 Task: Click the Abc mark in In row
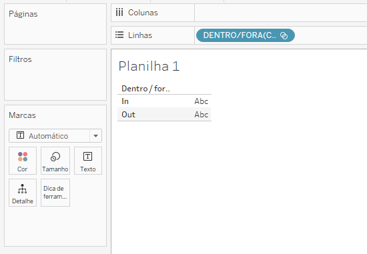(202, 101)
